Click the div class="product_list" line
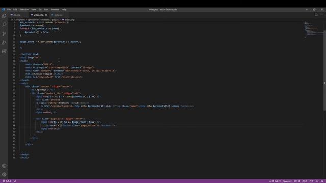 coord(56,93)
